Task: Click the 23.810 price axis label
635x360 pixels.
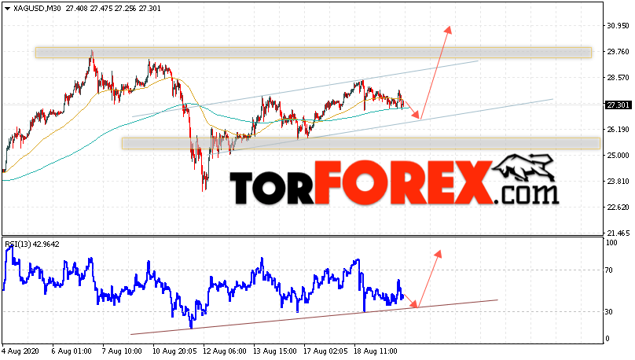Action: (618, 181)
